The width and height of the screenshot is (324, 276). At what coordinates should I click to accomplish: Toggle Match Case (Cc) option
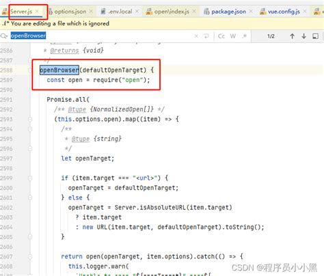pyautogui.click(x=221, y=36)
